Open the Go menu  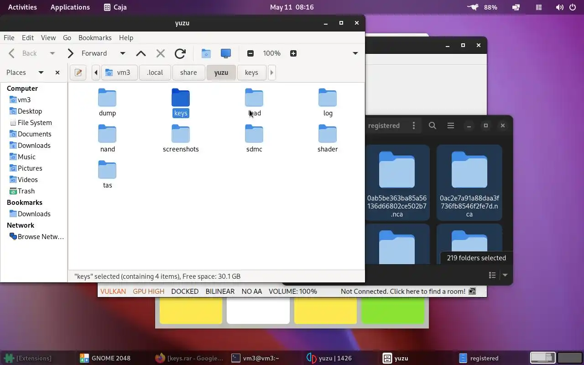click(67, 38)
